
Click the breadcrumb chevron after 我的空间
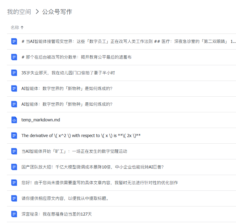[37, 12]
